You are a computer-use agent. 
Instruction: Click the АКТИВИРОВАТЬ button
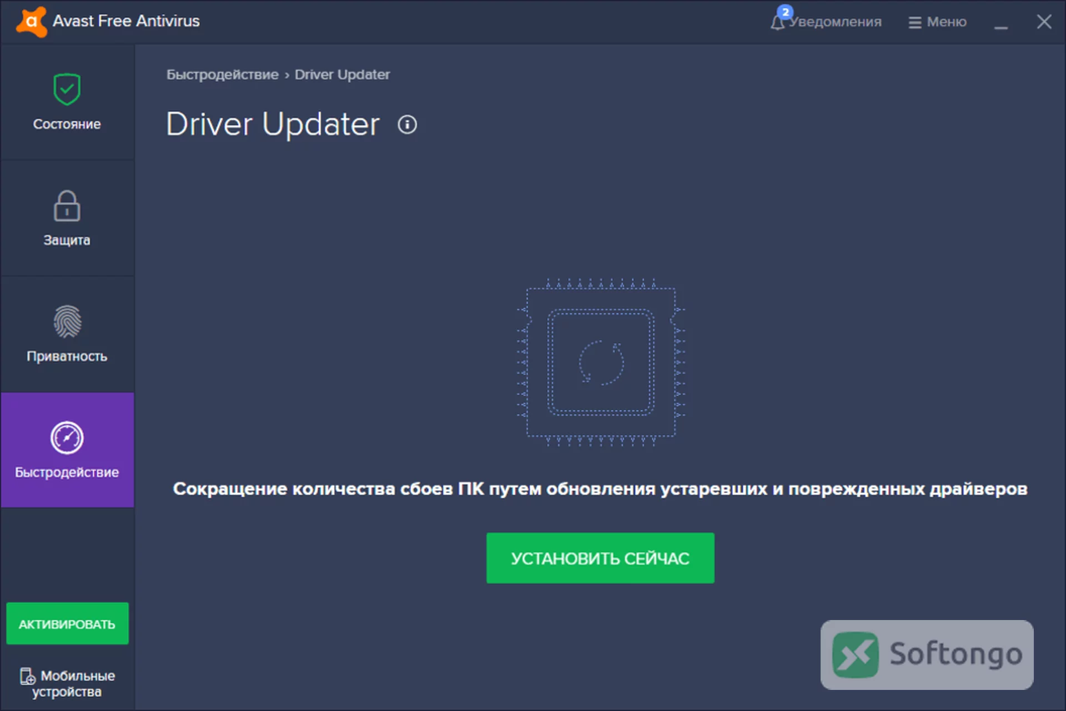67,623
